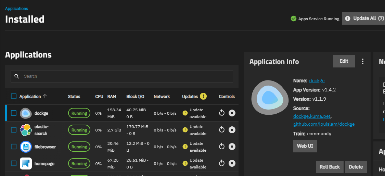Select the homepage row checkbox
Viewport: 385px width, 176px height.
(14, 163)
